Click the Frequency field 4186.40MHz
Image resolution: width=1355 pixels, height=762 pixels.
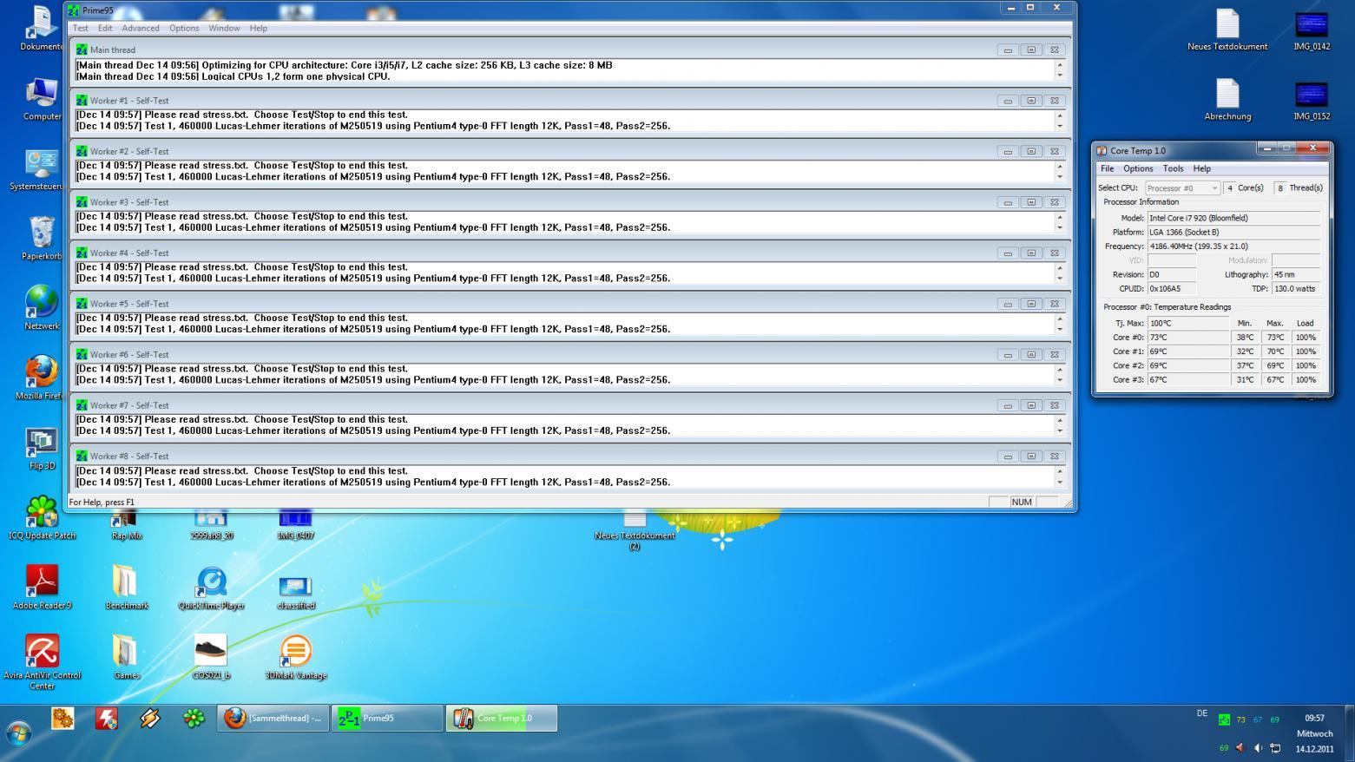[x=1233, y=246]
